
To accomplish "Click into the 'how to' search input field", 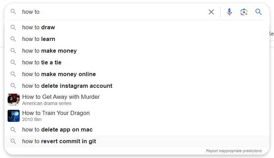I will tap(114, 12).
